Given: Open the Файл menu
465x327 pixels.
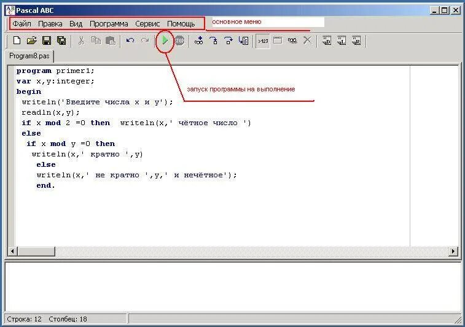Looking at the screenshot, I should [x=21, y=24].
